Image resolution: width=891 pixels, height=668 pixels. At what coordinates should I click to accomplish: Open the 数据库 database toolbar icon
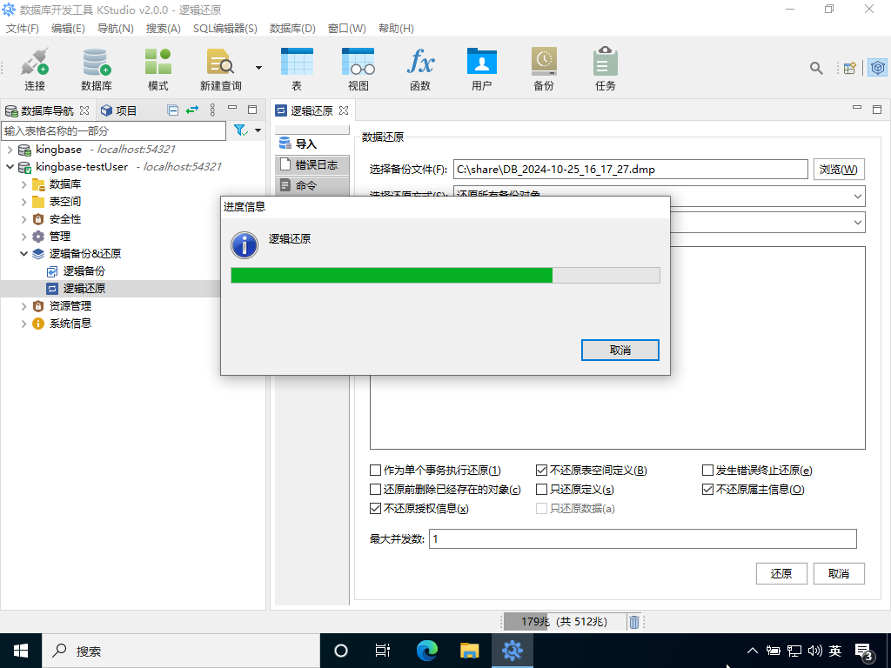[x=96, y=69]
